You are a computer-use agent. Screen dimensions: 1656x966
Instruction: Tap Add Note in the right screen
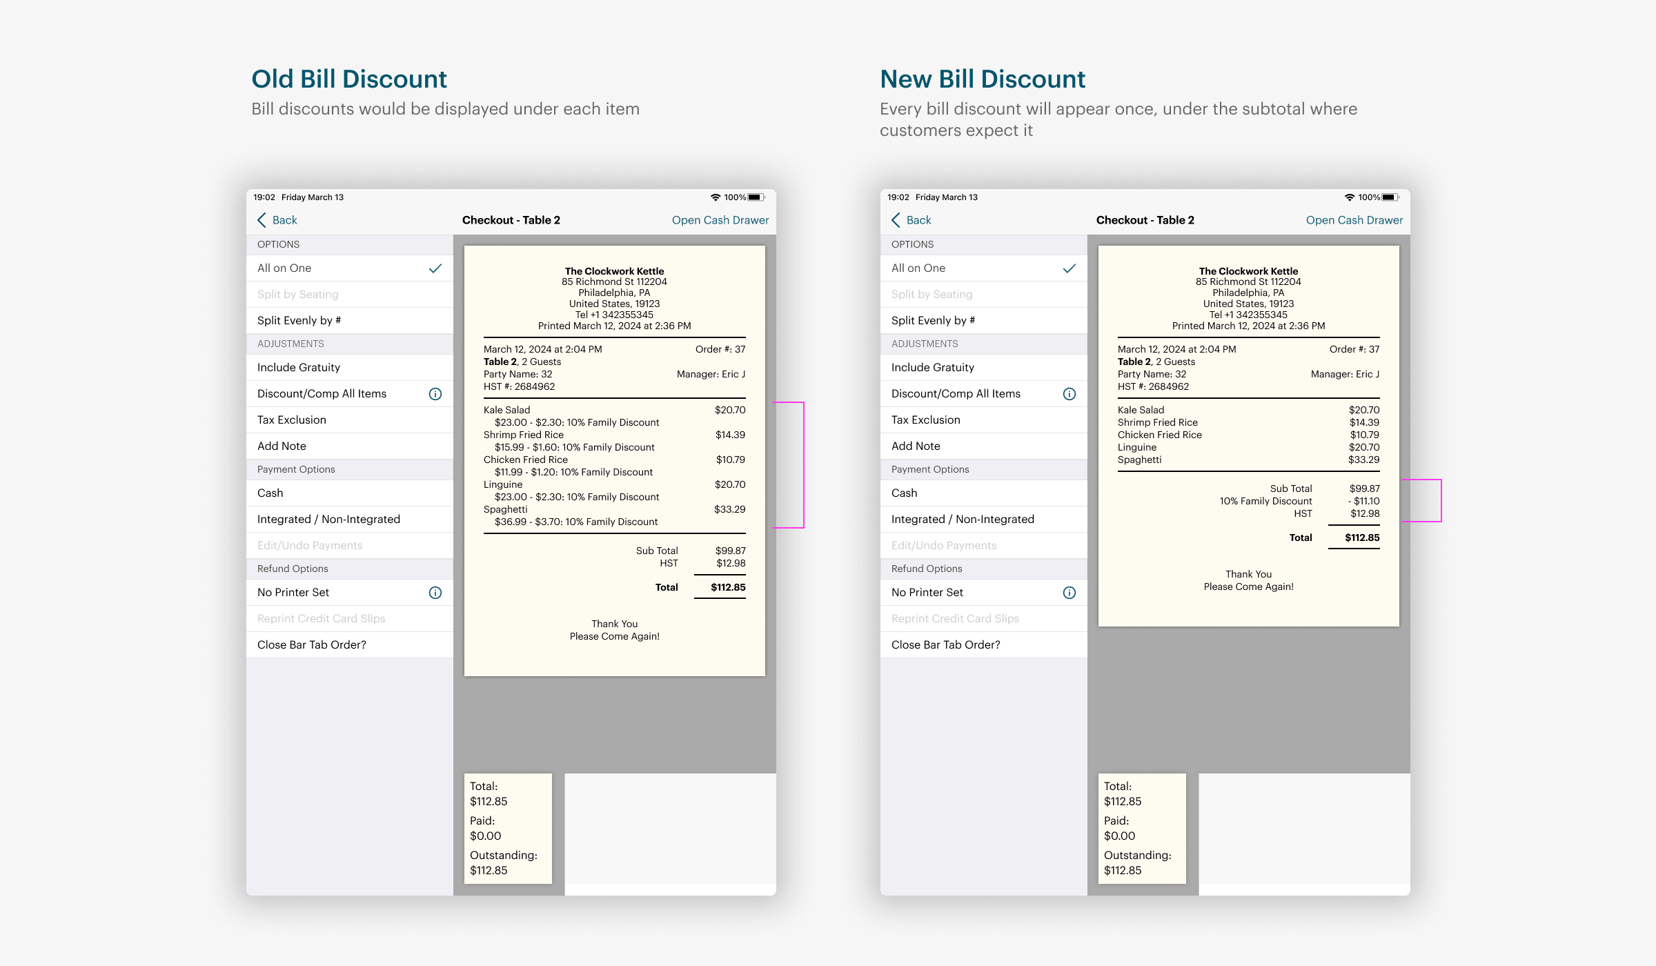[916, 446]
